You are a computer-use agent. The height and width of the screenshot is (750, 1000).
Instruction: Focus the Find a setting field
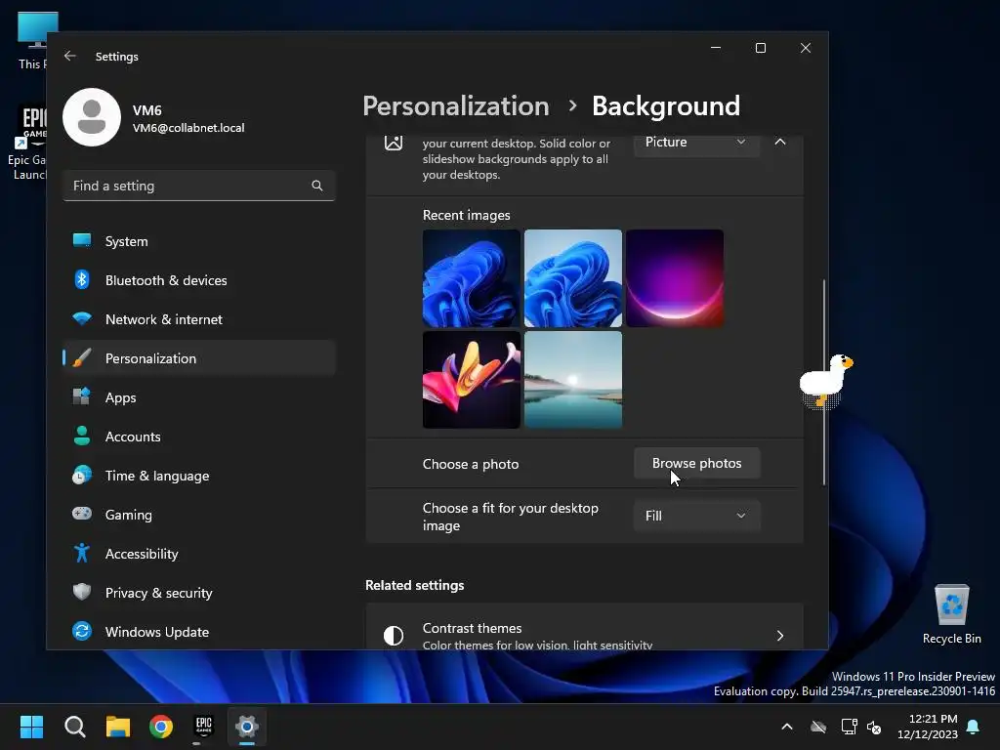click(199, 186)
